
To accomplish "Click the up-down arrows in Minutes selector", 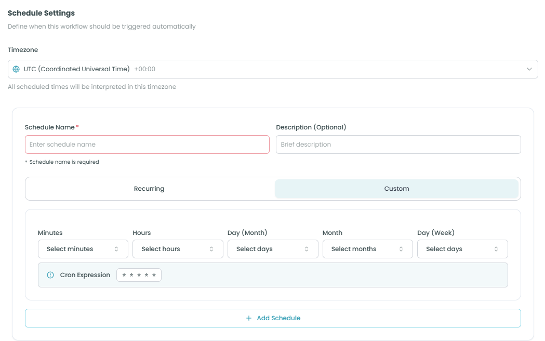I will pos(116,249).
